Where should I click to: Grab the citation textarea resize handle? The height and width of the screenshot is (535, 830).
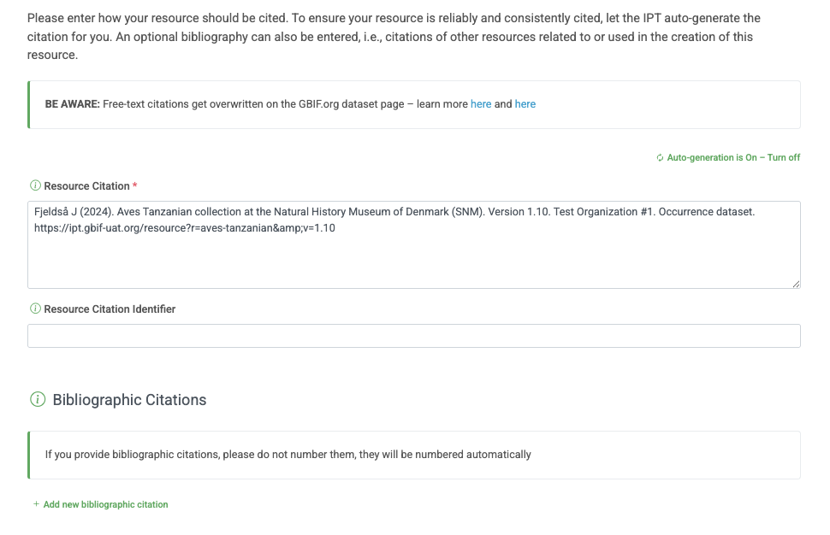click(796, 284)
